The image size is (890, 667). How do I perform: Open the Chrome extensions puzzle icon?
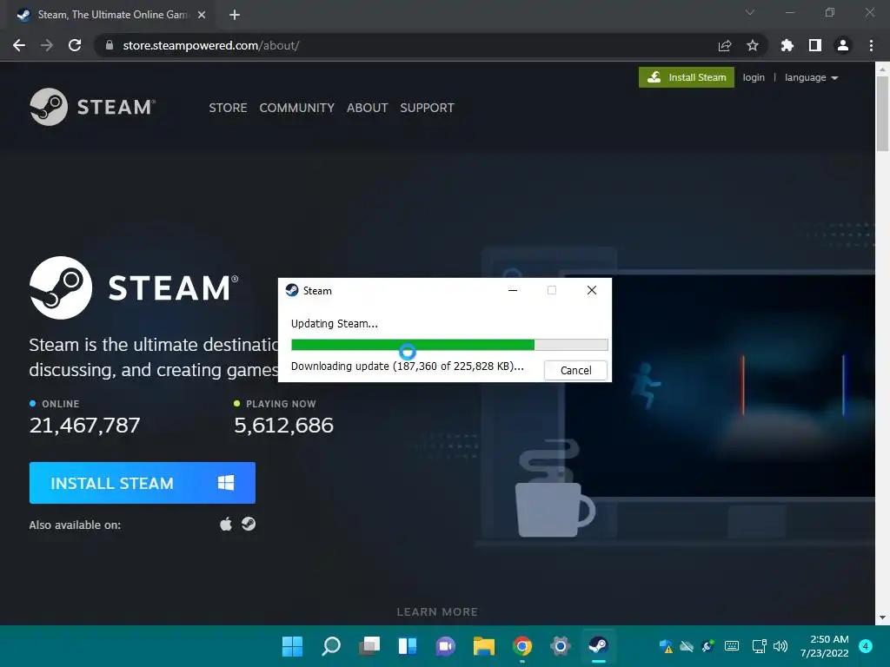[787, 45]
